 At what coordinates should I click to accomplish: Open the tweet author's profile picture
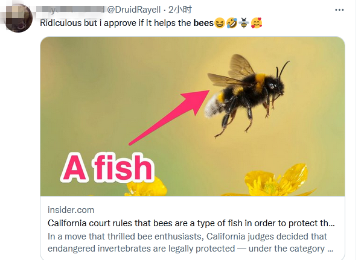click(x=18, y=18)
